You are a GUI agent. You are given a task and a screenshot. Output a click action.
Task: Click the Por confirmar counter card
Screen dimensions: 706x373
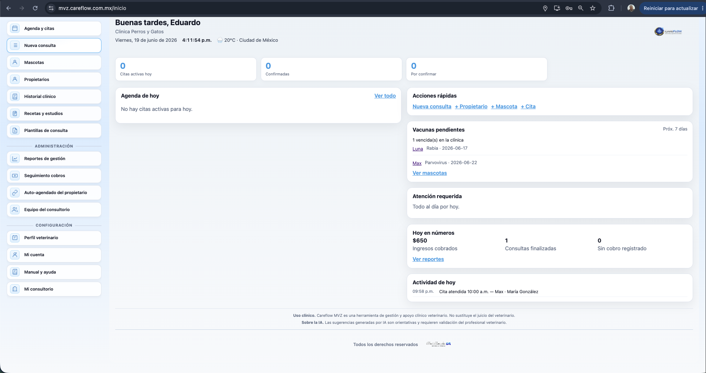(477, 69)
